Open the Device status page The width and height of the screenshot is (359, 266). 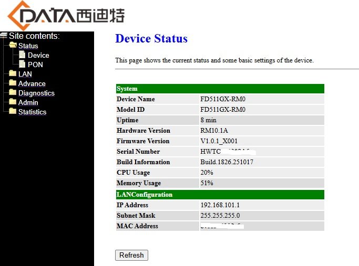pos(38,55)
